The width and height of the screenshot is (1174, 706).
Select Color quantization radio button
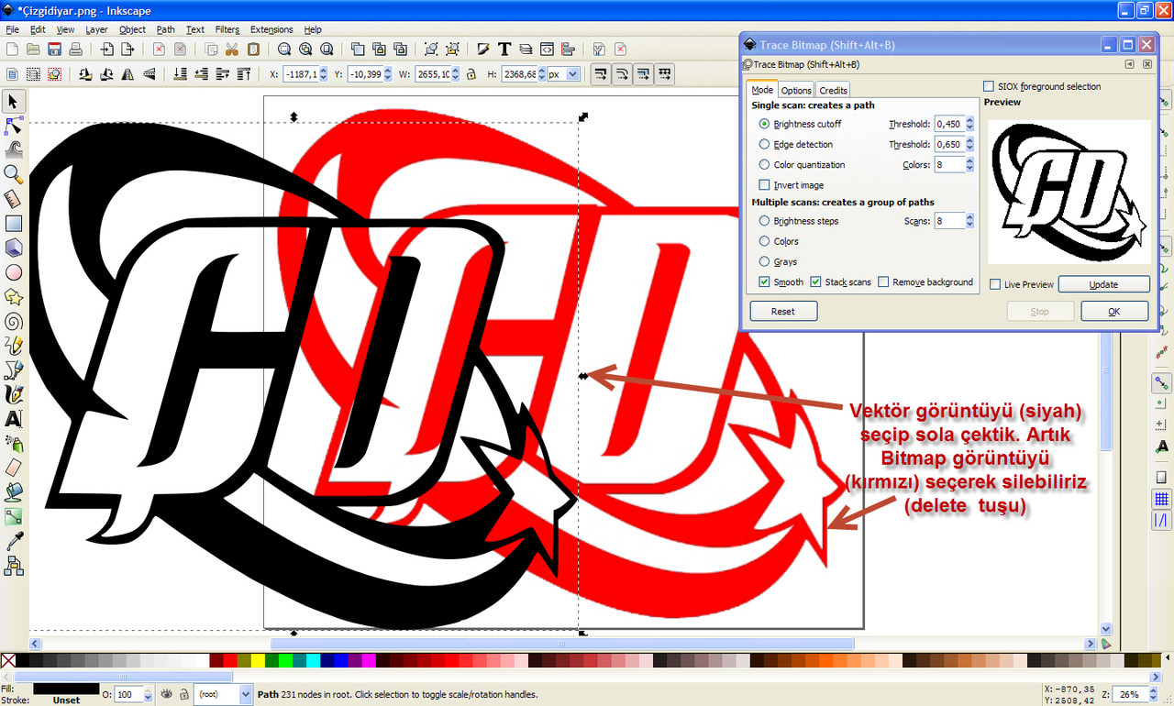(x=765, y=165)
